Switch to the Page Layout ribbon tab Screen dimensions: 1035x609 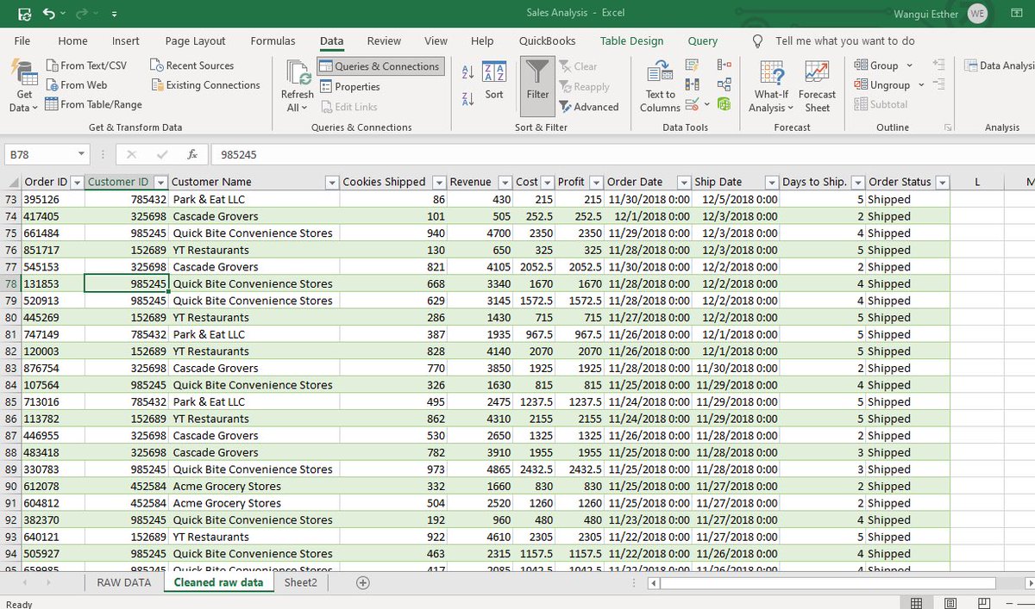[x=195, y=40]
